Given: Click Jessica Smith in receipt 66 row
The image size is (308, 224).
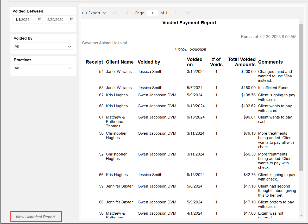Looking at the screenshot, I should (x=150, y=175).
